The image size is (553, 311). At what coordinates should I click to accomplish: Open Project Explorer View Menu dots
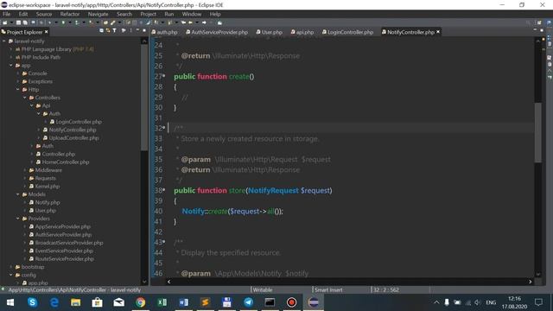coord(130,31)
